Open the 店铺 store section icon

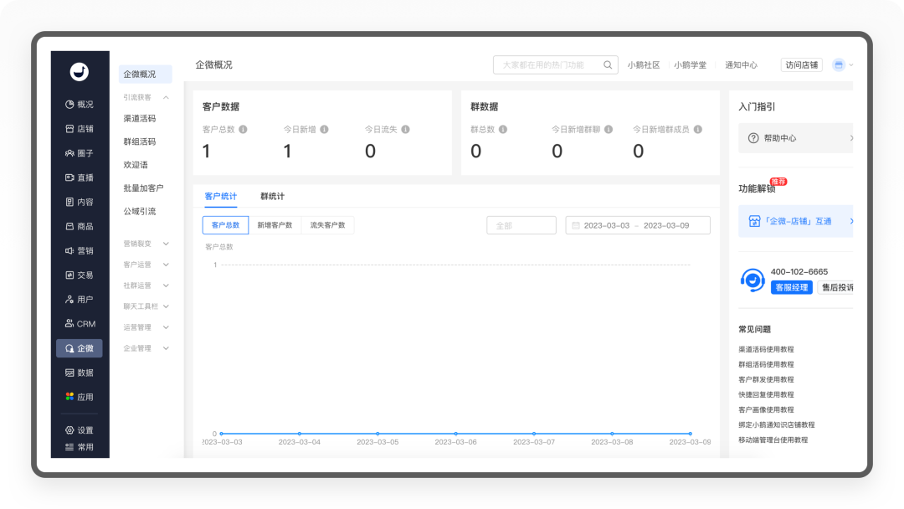70,129
